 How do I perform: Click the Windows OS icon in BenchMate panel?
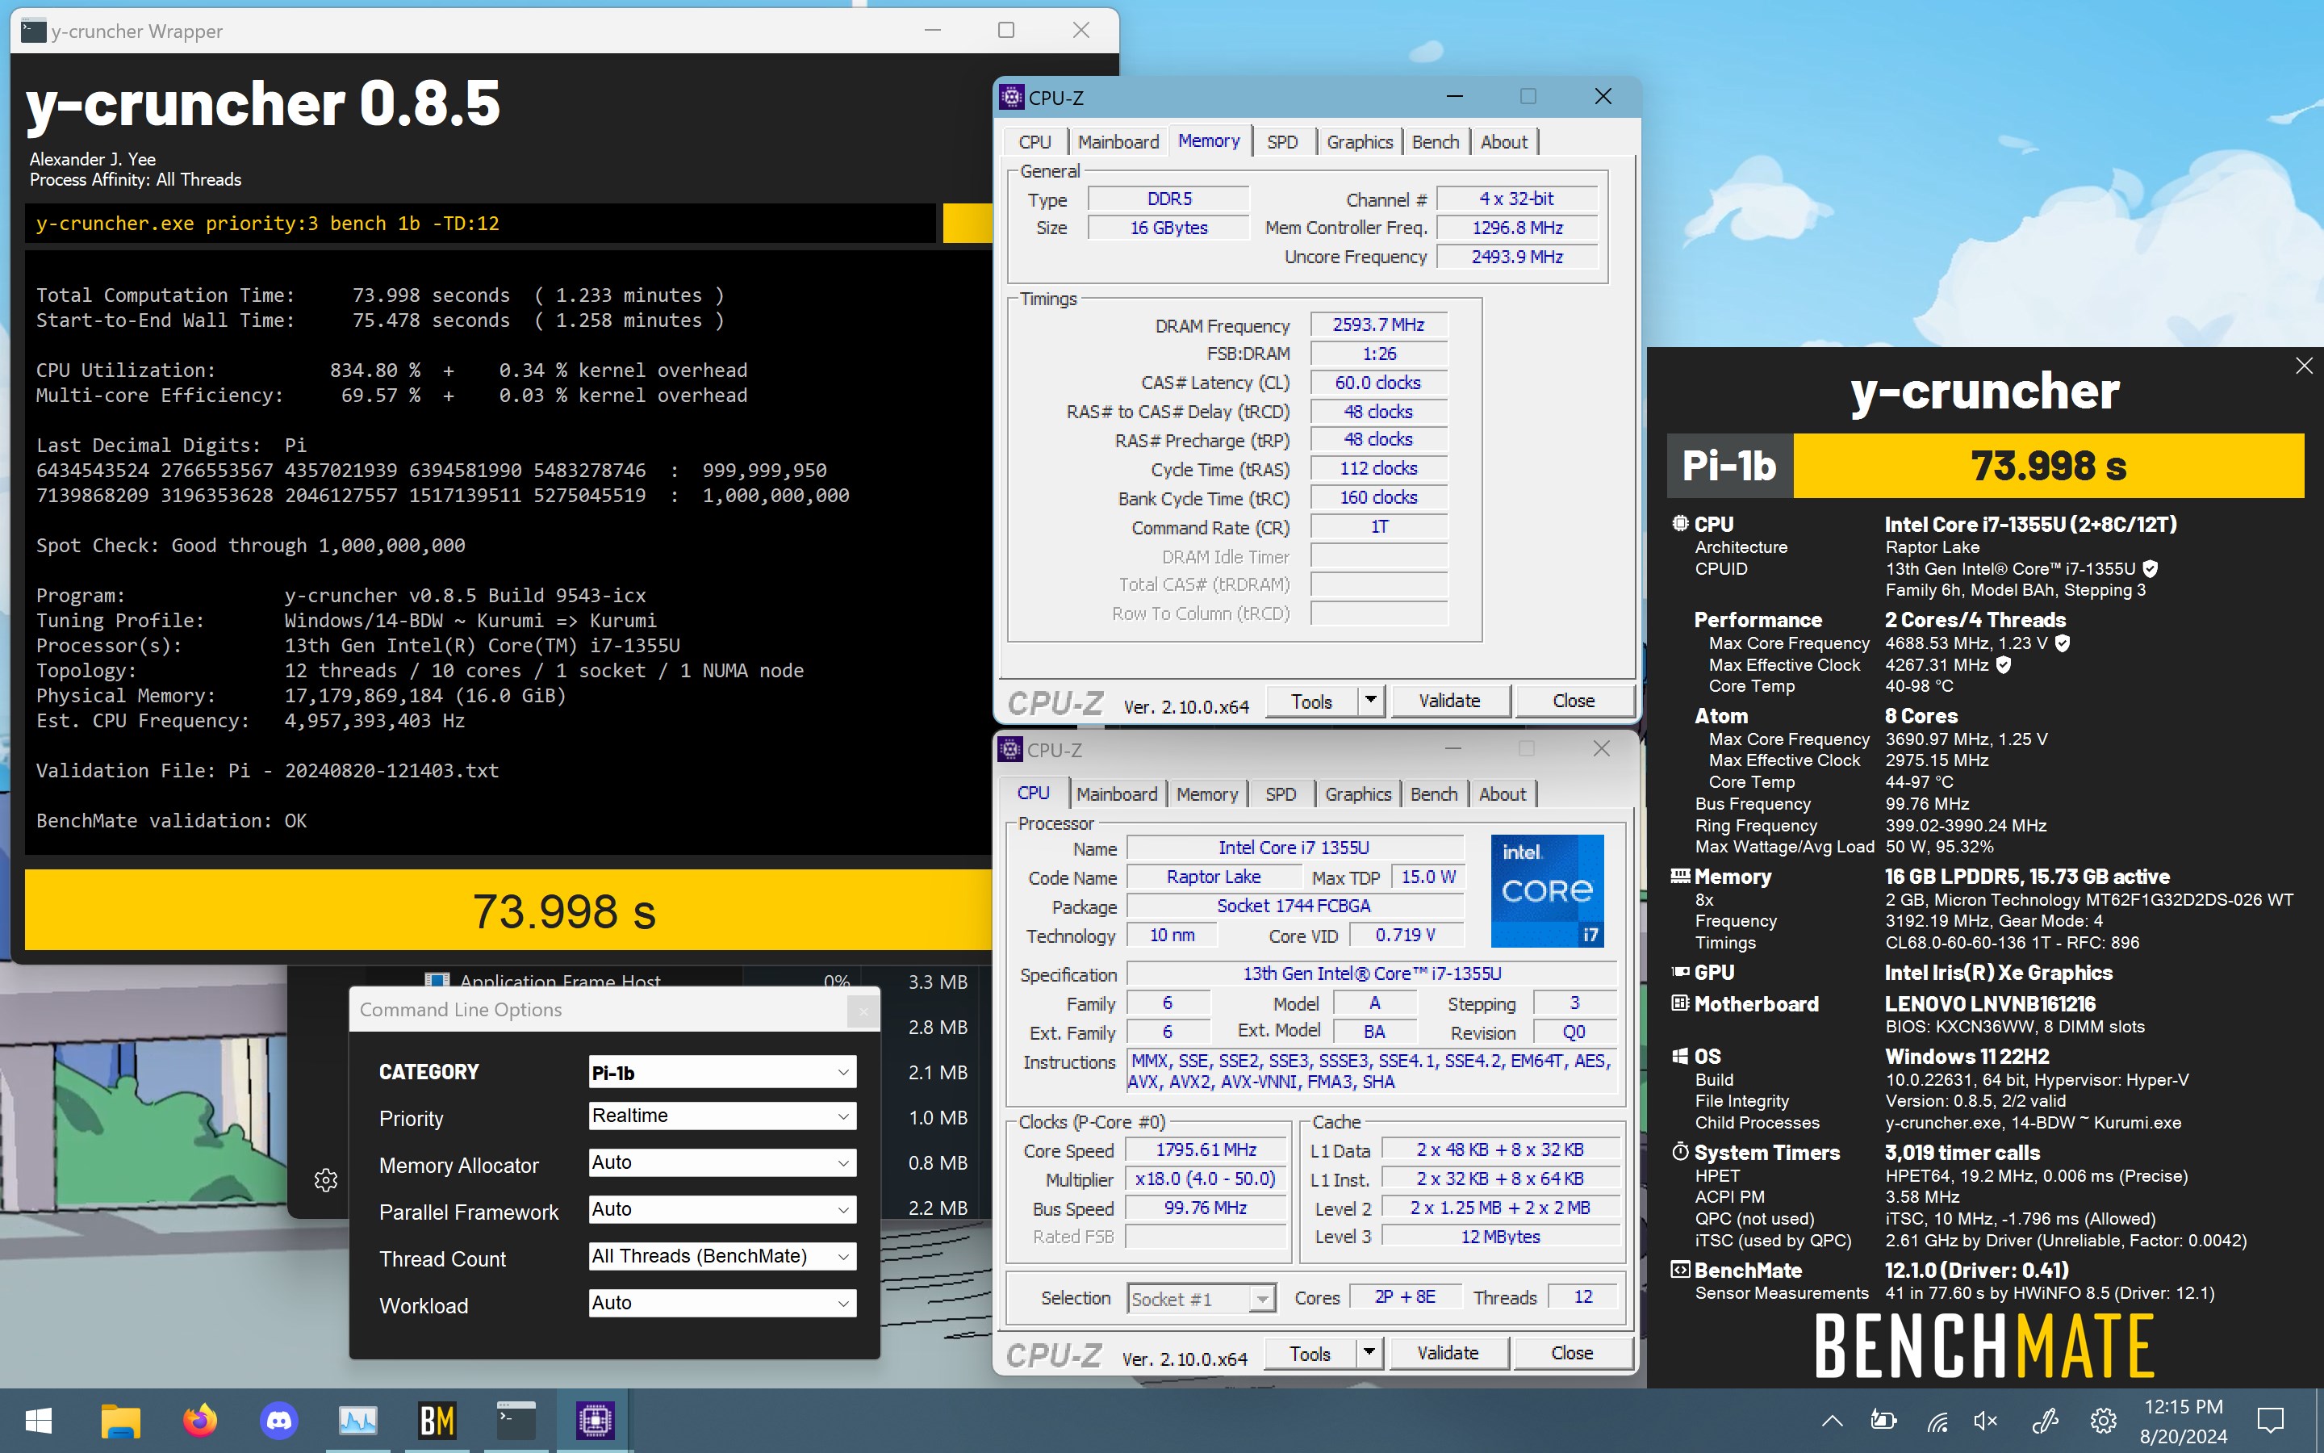pos(1679,1056)
